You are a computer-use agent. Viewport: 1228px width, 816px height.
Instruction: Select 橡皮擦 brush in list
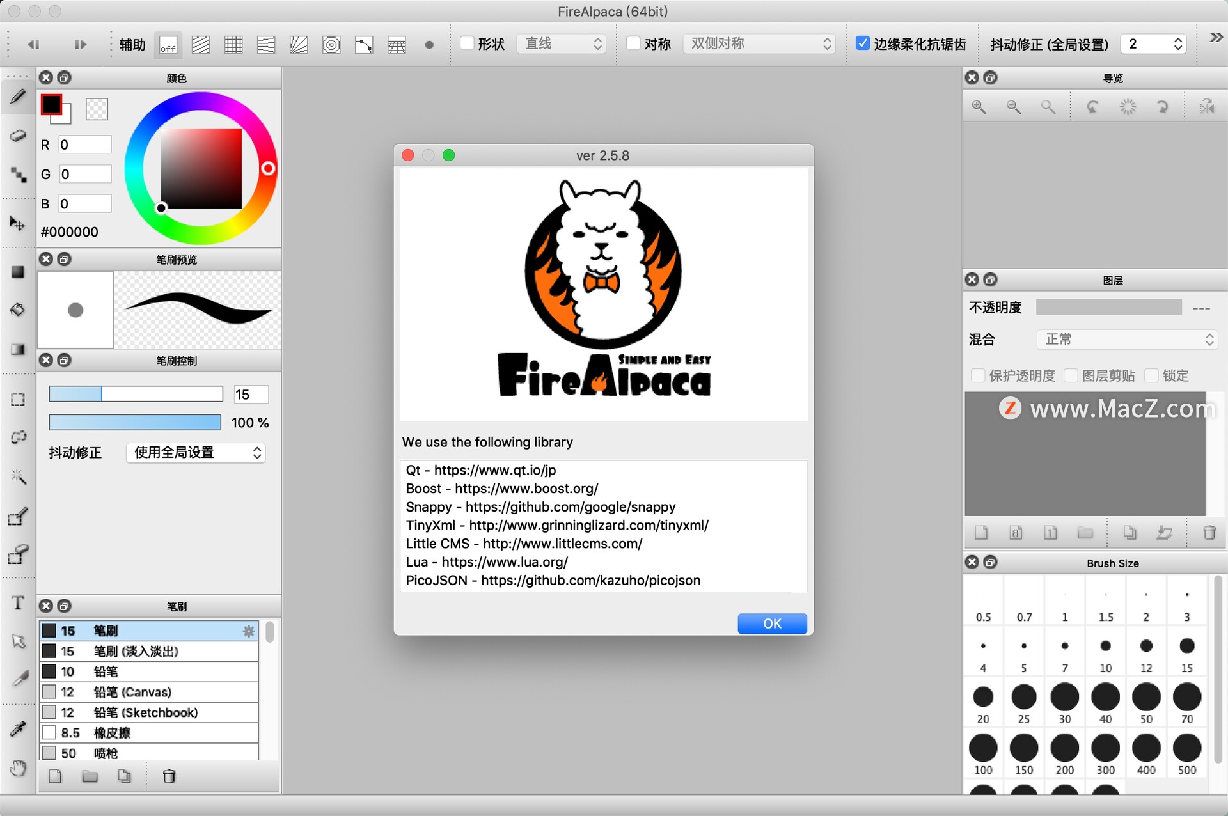149,733
